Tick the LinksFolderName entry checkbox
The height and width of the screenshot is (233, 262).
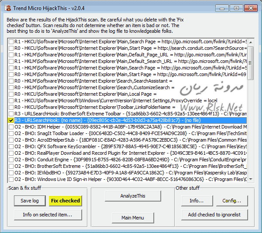tap(11, 107)
